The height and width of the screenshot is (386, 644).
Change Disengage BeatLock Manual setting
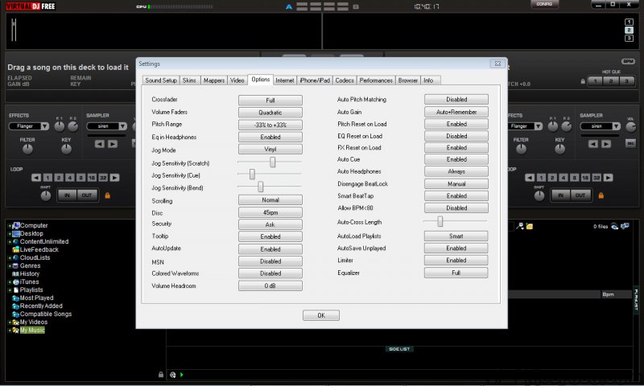(456, 184)
